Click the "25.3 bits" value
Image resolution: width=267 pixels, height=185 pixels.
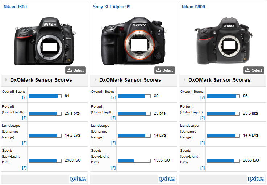pos(250,113)
